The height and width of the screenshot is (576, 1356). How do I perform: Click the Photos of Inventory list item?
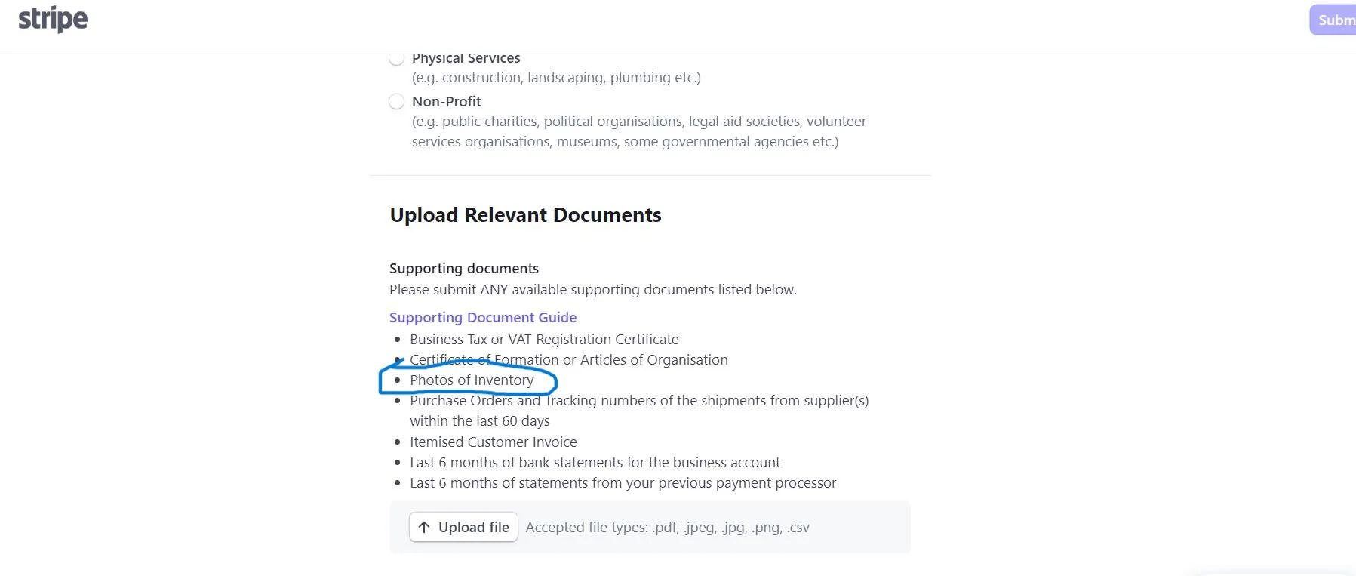point(472,380)
